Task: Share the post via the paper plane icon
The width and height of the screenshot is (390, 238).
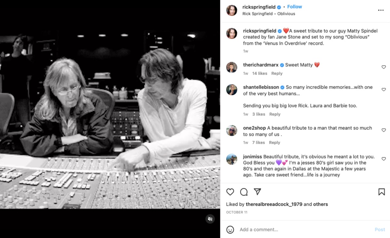Action: 258,192
